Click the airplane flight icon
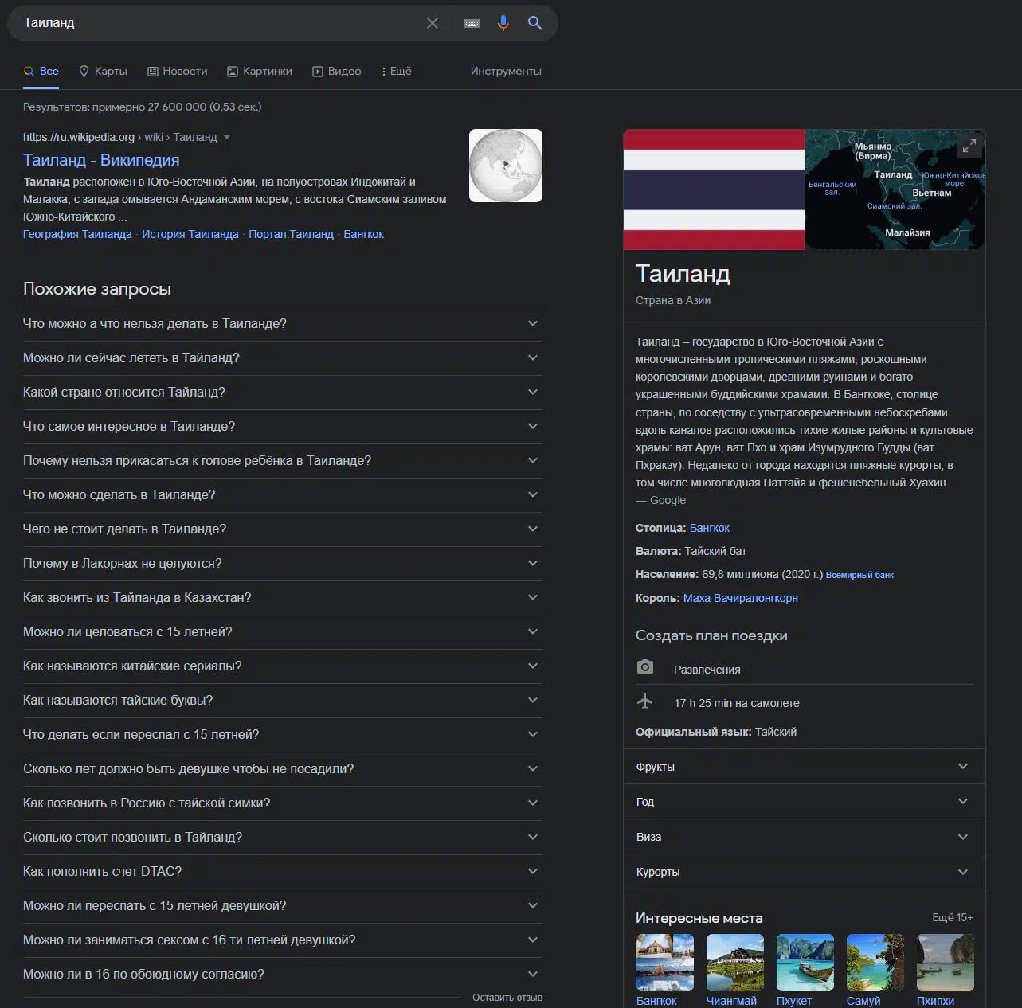The width and height of the screenshot is (1022, 1008). 645,701
